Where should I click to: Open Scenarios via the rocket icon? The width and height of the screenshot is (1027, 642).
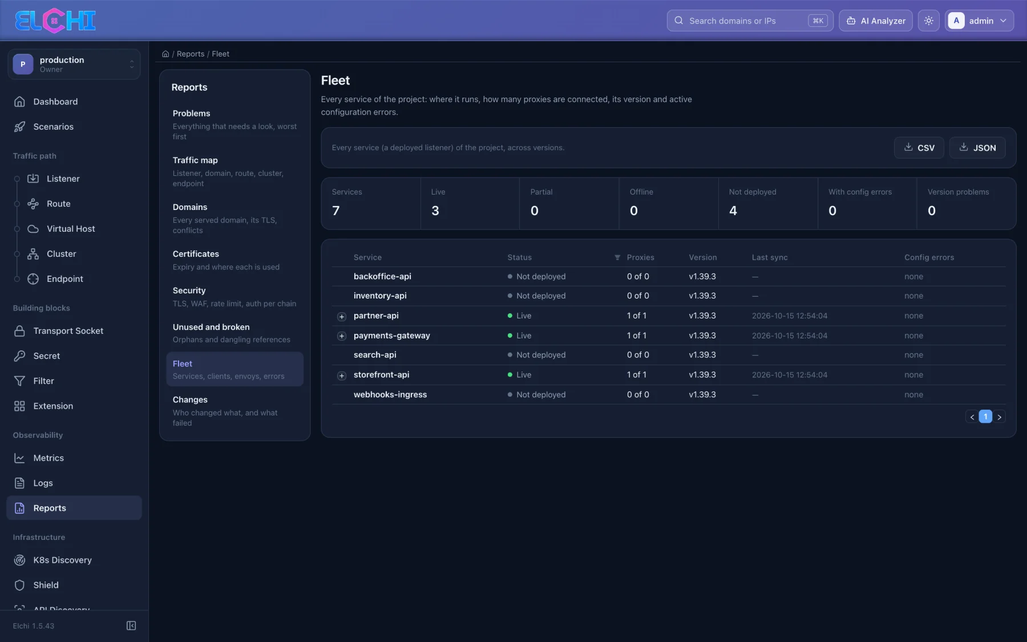(19, 127)
